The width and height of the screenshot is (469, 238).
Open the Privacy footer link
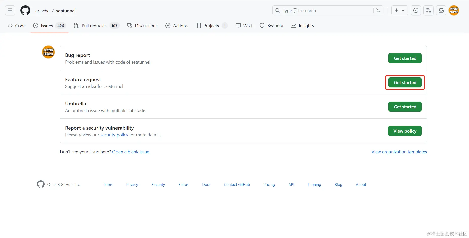point(132,185)
